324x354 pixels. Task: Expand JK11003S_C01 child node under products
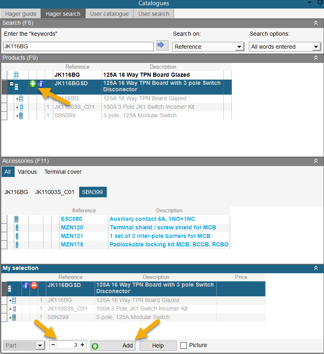coord(17,107)
